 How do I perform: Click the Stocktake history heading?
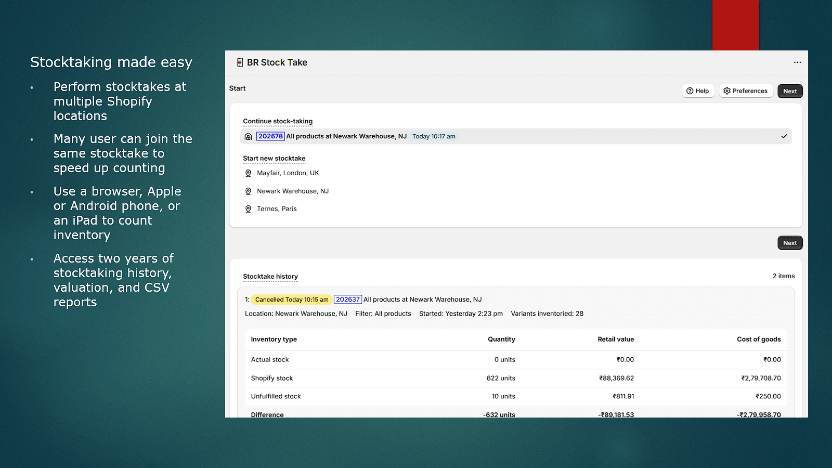coord(270,277)
